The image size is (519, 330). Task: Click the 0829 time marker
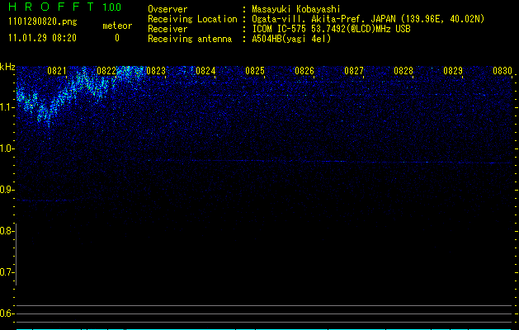[453, 71]
